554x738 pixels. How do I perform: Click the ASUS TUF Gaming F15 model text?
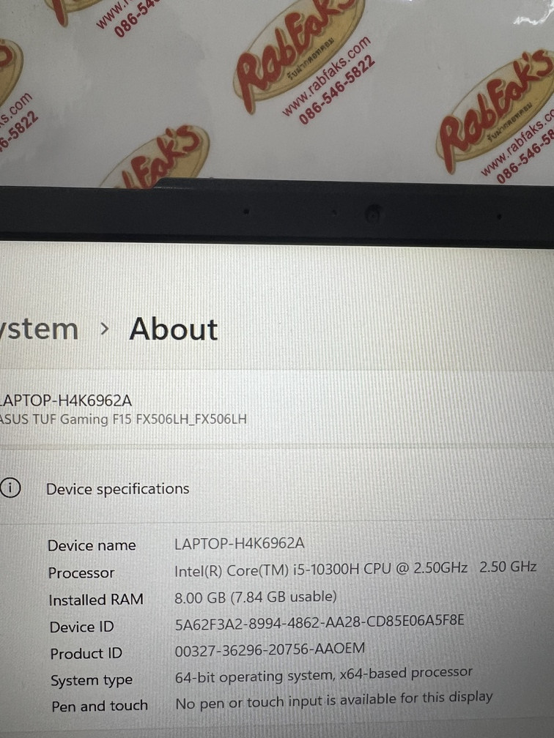tap(123, 420)
